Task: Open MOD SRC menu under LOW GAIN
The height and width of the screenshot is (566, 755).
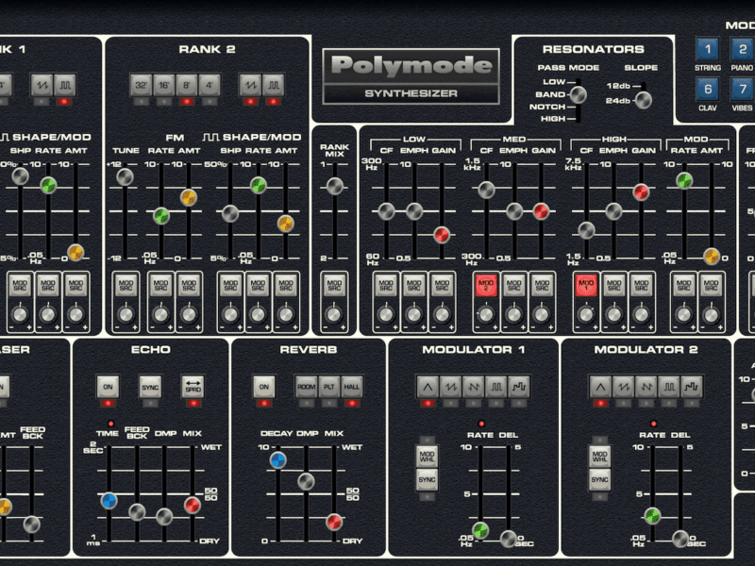Action: pos(442,286)
